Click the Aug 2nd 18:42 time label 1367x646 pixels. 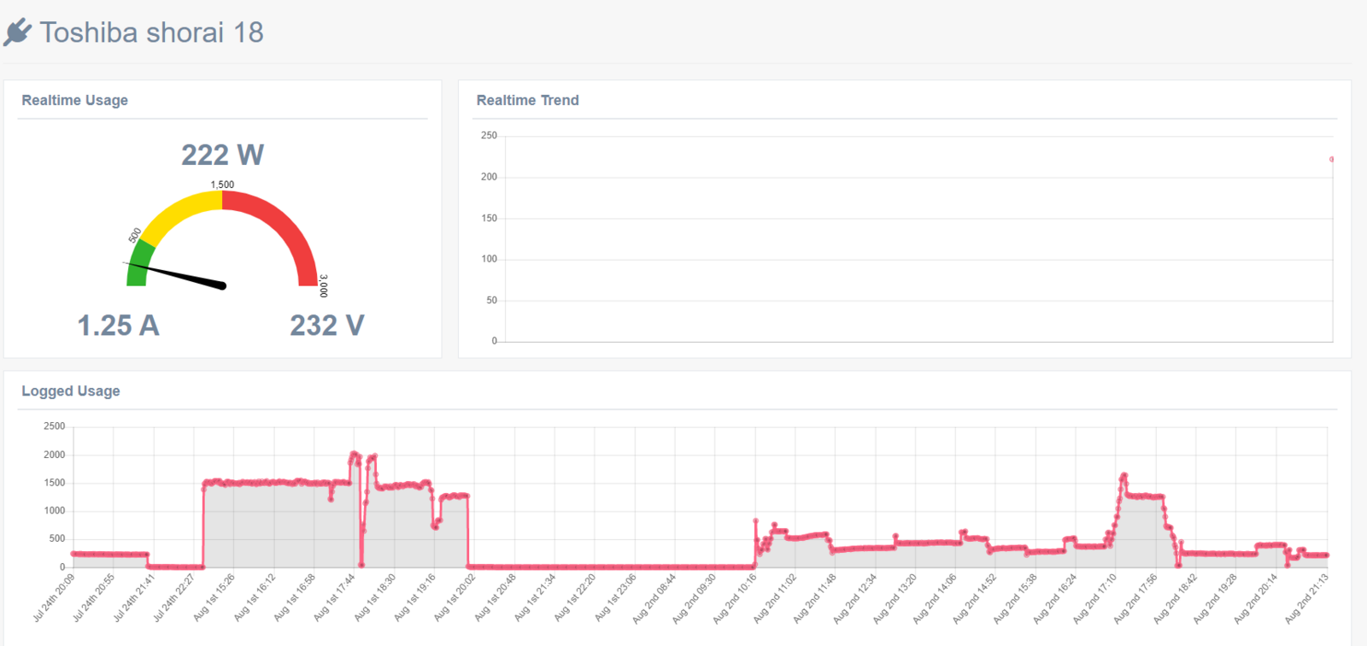pyautogui.click(x=1176, y=598)
